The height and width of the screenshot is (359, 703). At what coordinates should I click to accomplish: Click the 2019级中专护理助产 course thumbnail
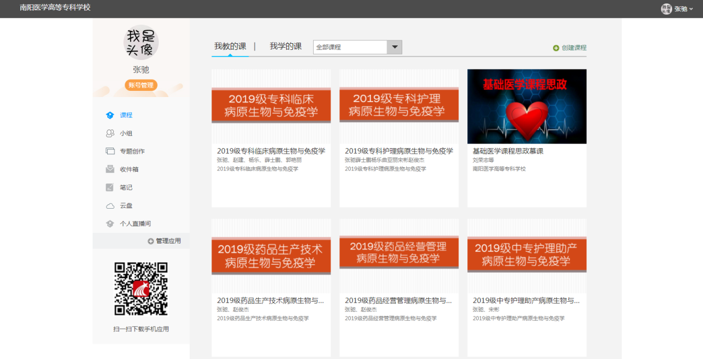[527, 256]
